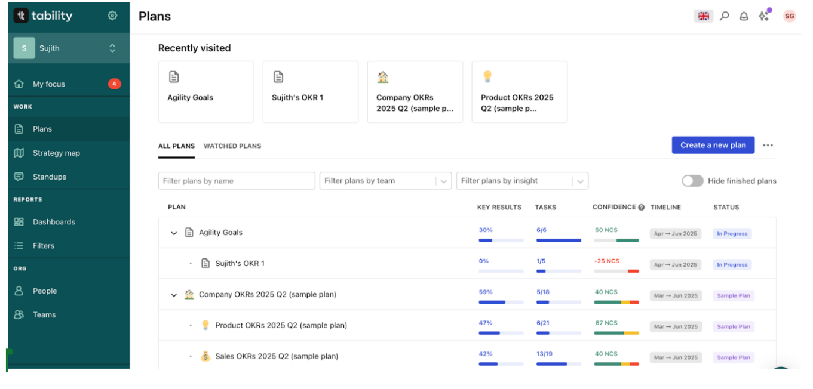Open the Sujith workspace switcher
813x389 pixels.
[x=69, y=48]
